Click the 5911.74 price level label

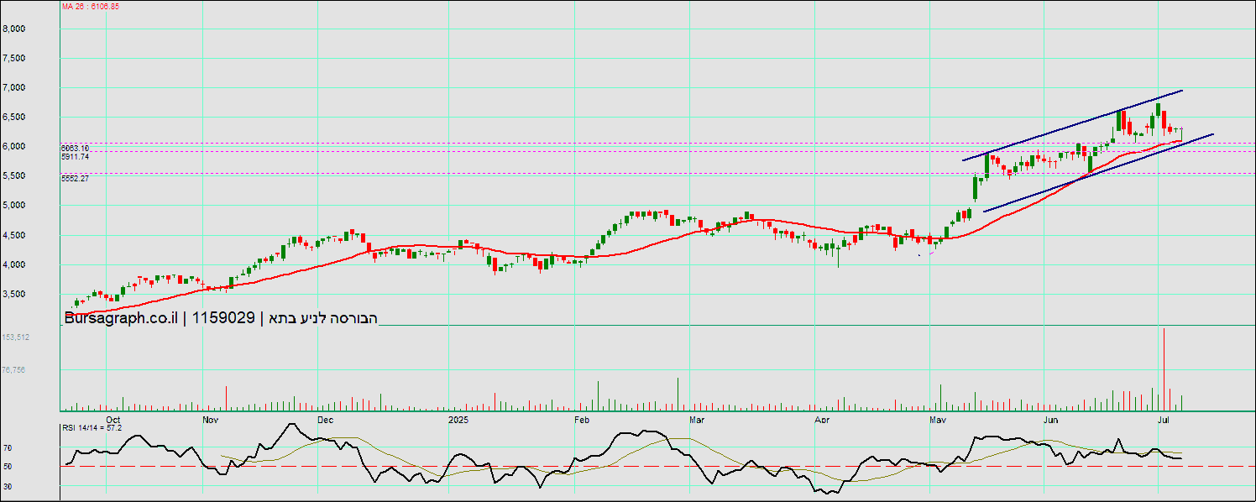(75, 156)
